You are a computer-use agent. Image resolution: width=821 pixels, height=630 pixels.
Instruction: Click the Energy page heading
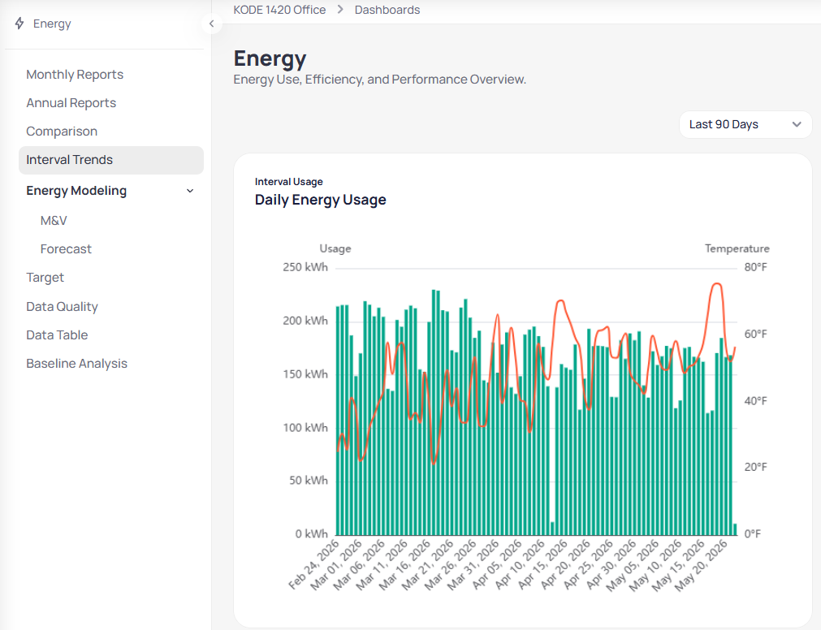[270, 58]
